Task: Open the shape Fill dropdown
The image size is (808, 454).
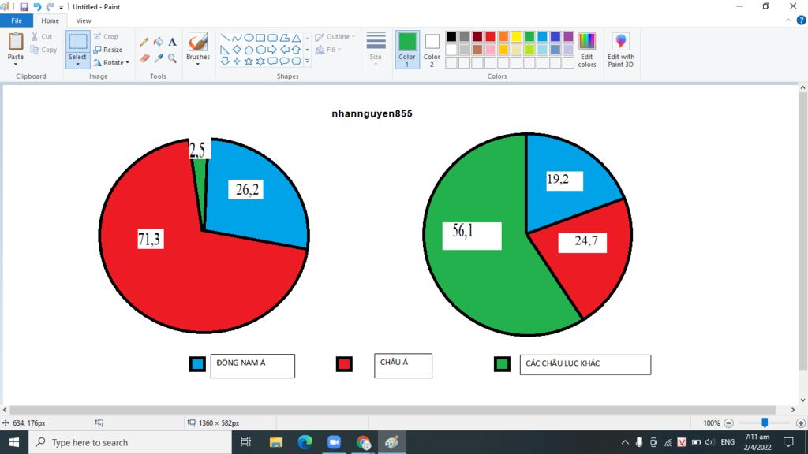Action: click(x=328, y=50)
